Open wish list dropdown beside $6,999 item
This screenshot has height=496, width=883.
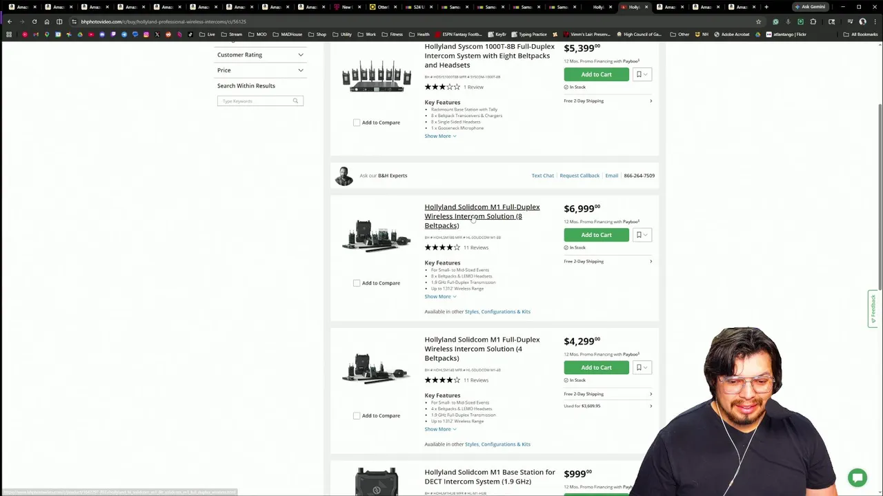tap(642, 235)
